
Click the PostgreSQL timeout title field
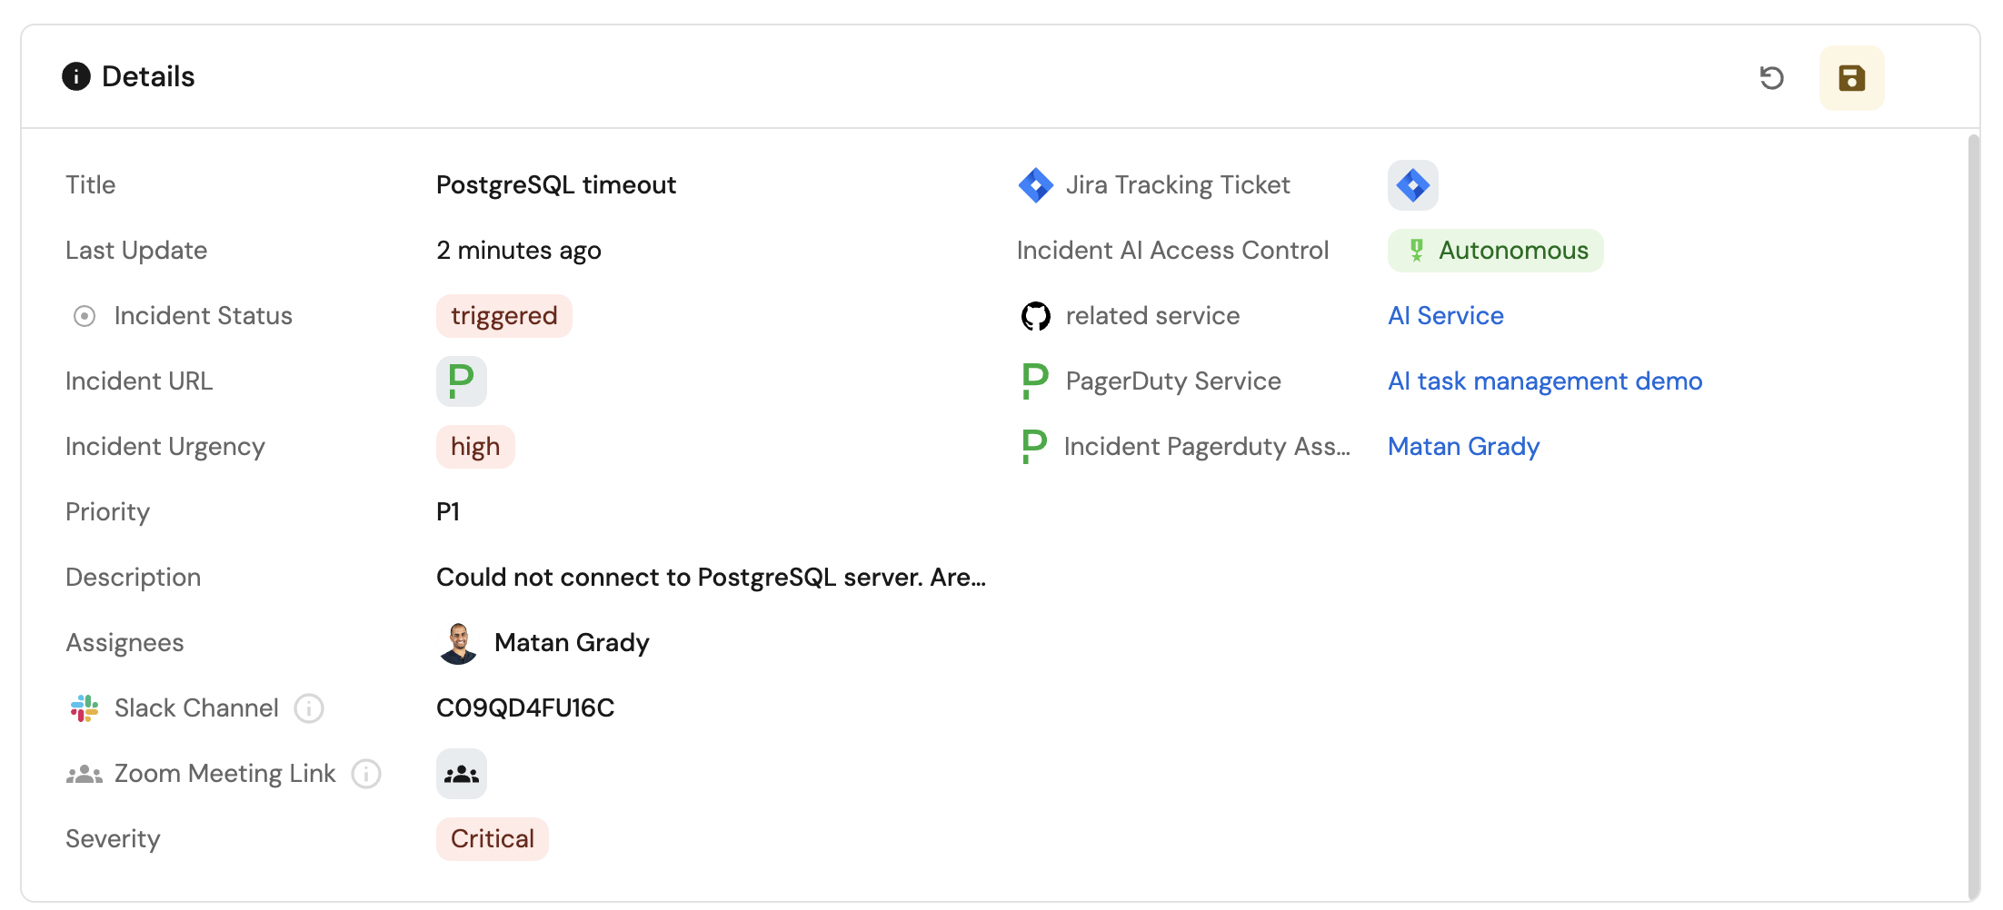(x=556, y=185)
